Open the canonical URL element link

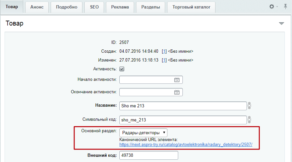[186, 144]
